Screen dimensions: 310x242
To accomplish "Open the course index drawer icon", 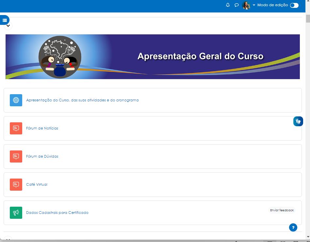I will 5,20.
